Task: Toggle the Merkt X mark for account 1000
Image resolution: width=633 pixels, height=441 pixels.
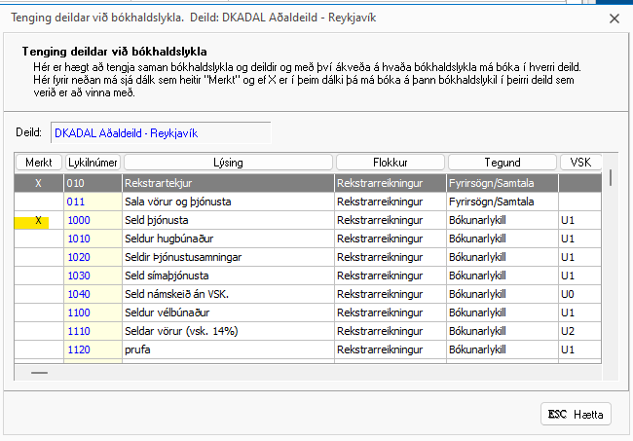Action: [x=38, y=221]
